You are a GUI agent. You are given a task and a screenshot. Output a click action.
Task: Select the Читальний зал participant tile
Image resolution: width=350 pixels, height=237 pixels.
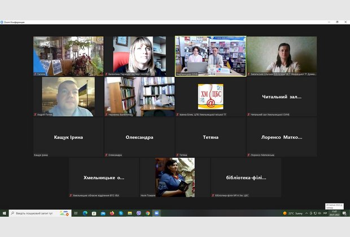pos(282,96)
